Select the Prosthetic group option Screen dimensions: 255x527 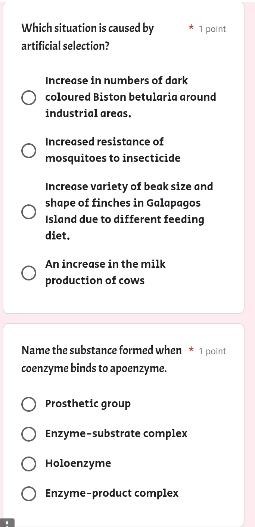pos(29,404)
